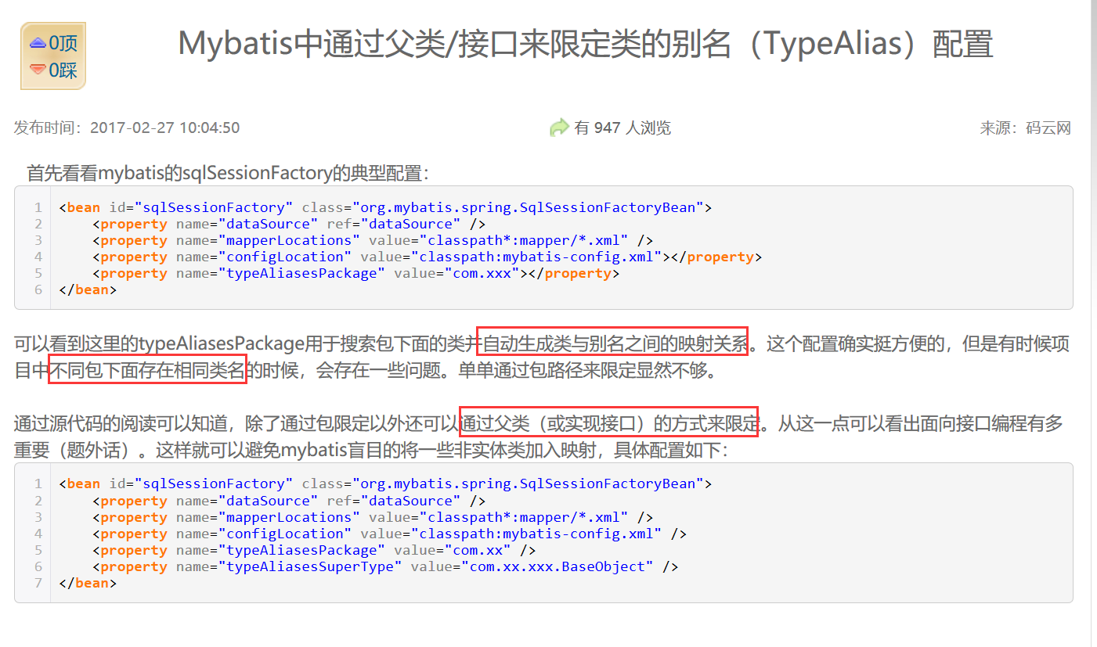Click the article title Mybatis中通过父类/接口

click(586, 44)
